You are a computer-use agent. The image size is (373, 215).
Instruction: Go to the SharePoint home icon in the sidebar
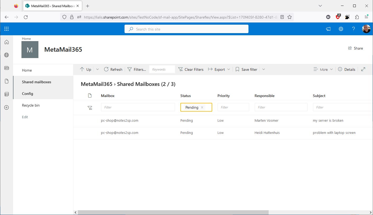click(x=7, y=42)
